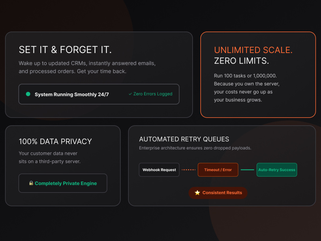This screenshot has width=321, height=241.
Task: Click the padlock icon on the private engine button
Action: coord(31,183)
